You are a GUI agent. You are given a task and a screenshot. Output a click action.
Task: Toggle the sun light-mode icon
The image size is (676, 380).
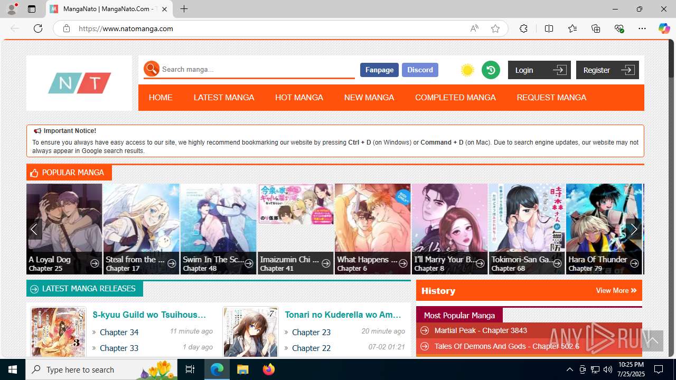pos(467,70)
